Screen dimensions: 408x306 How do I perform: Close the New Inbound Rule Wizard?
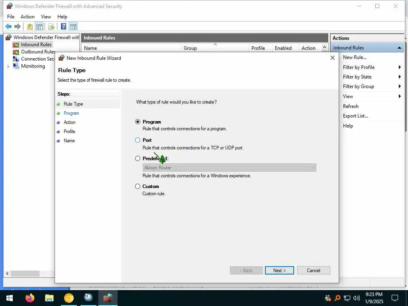click(333, 58)
